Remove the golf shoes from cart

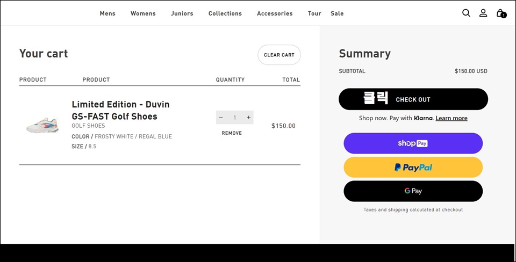232,133
